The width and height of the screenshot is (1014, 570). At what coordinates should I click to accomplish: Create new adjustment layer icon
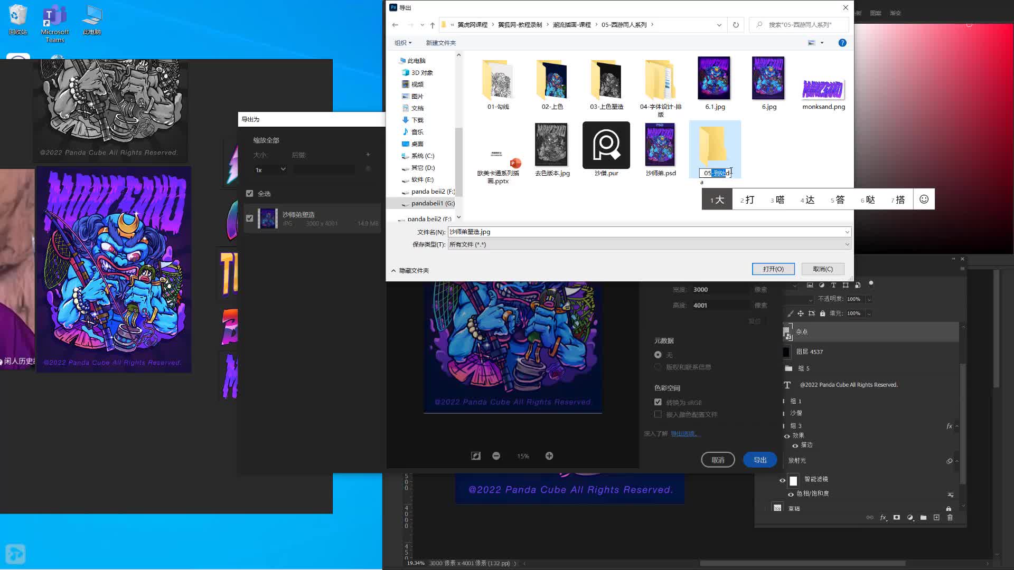coord(910,518)
